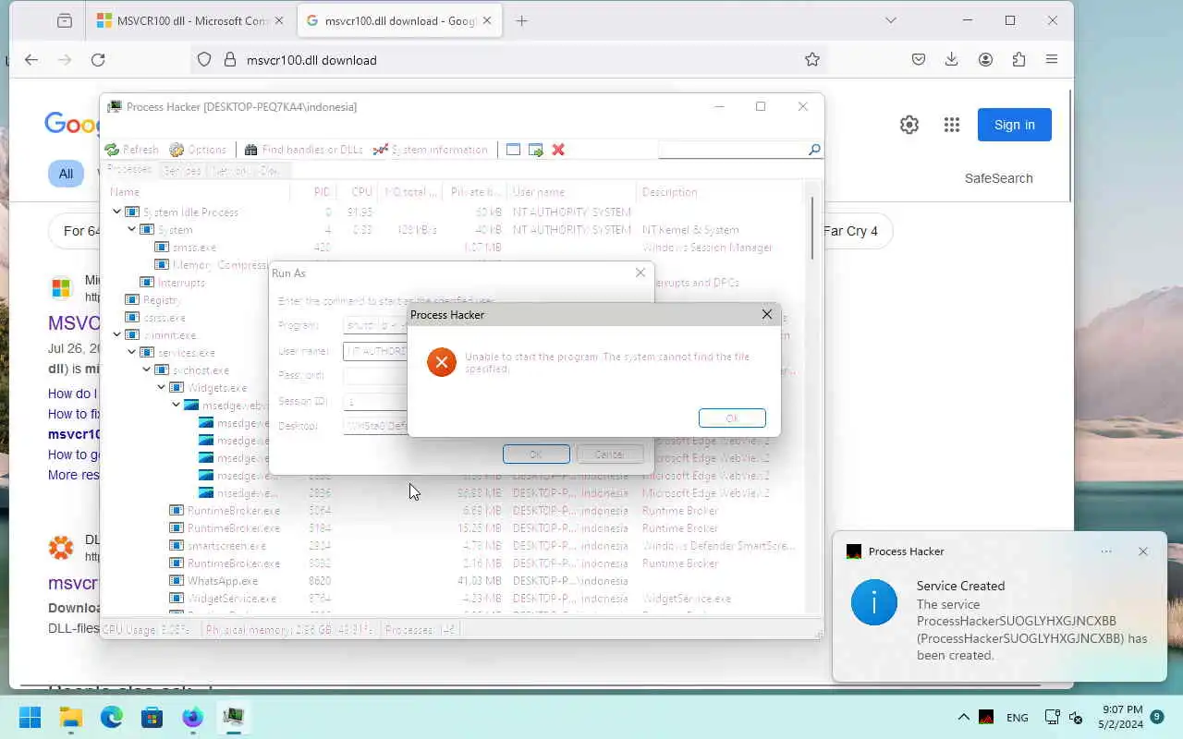Select the WhatsApp.exe process row

point(453,581)
